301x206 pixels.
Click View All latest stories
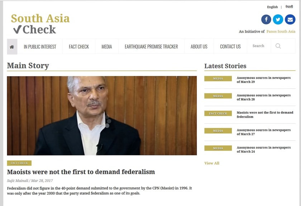tap(212, 163)
